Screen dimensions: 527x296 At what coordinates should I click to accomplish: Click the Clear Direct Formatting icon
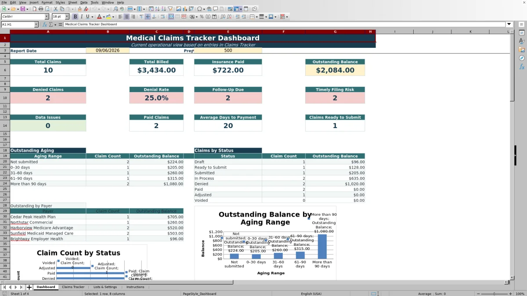click(x=86, y=9)
